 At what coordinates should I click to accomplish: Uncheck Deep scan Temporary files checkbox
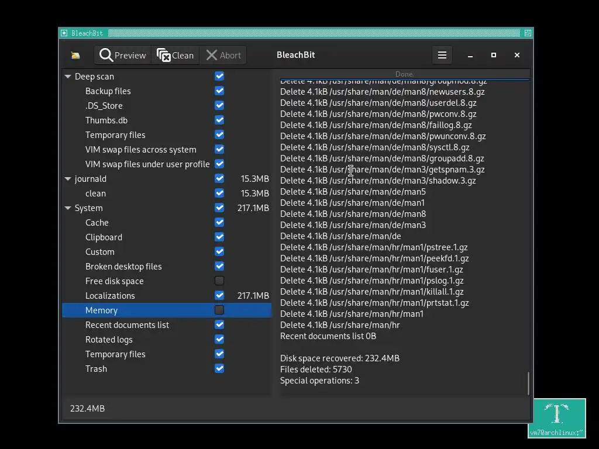point(219,135)
